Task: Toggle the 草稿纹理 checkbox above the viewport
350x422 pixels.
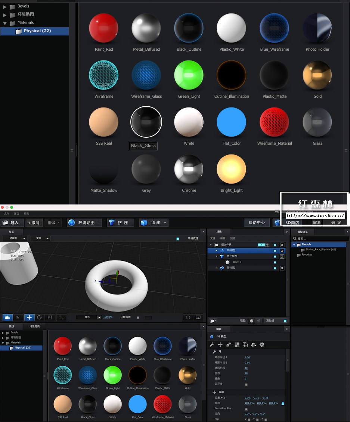Action: click(x=178, y=239)
